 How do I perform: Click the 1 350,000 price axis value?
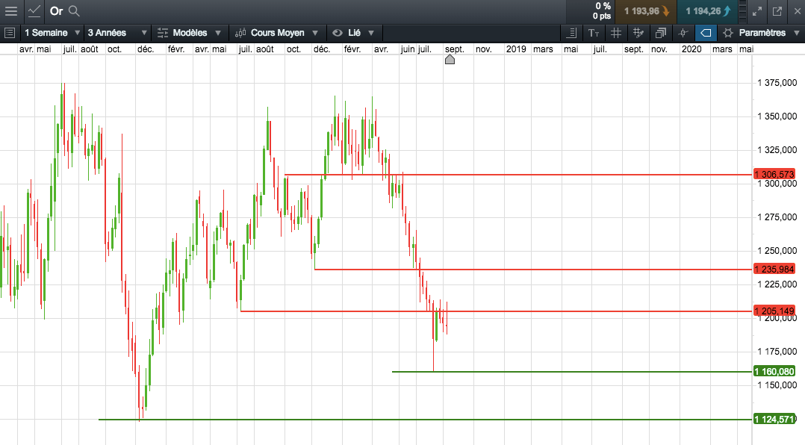(x=777, y=116)
